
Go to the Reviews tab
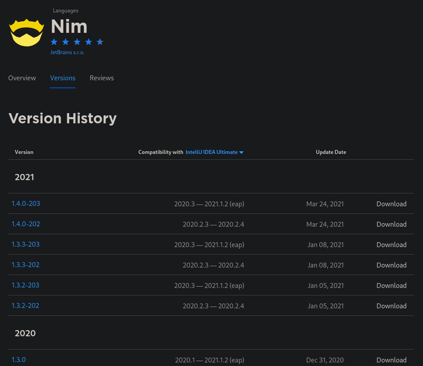[102, 78]
